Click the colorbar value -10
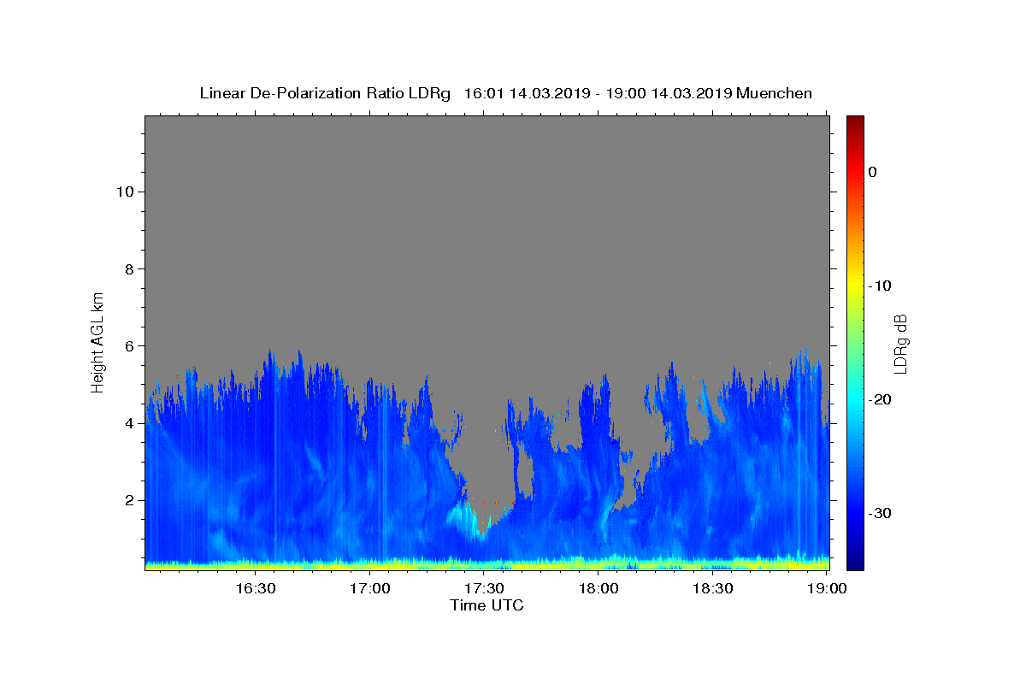Image resolution: width=1026 pixels, height=684 pixels. click(x=881, y=286)
